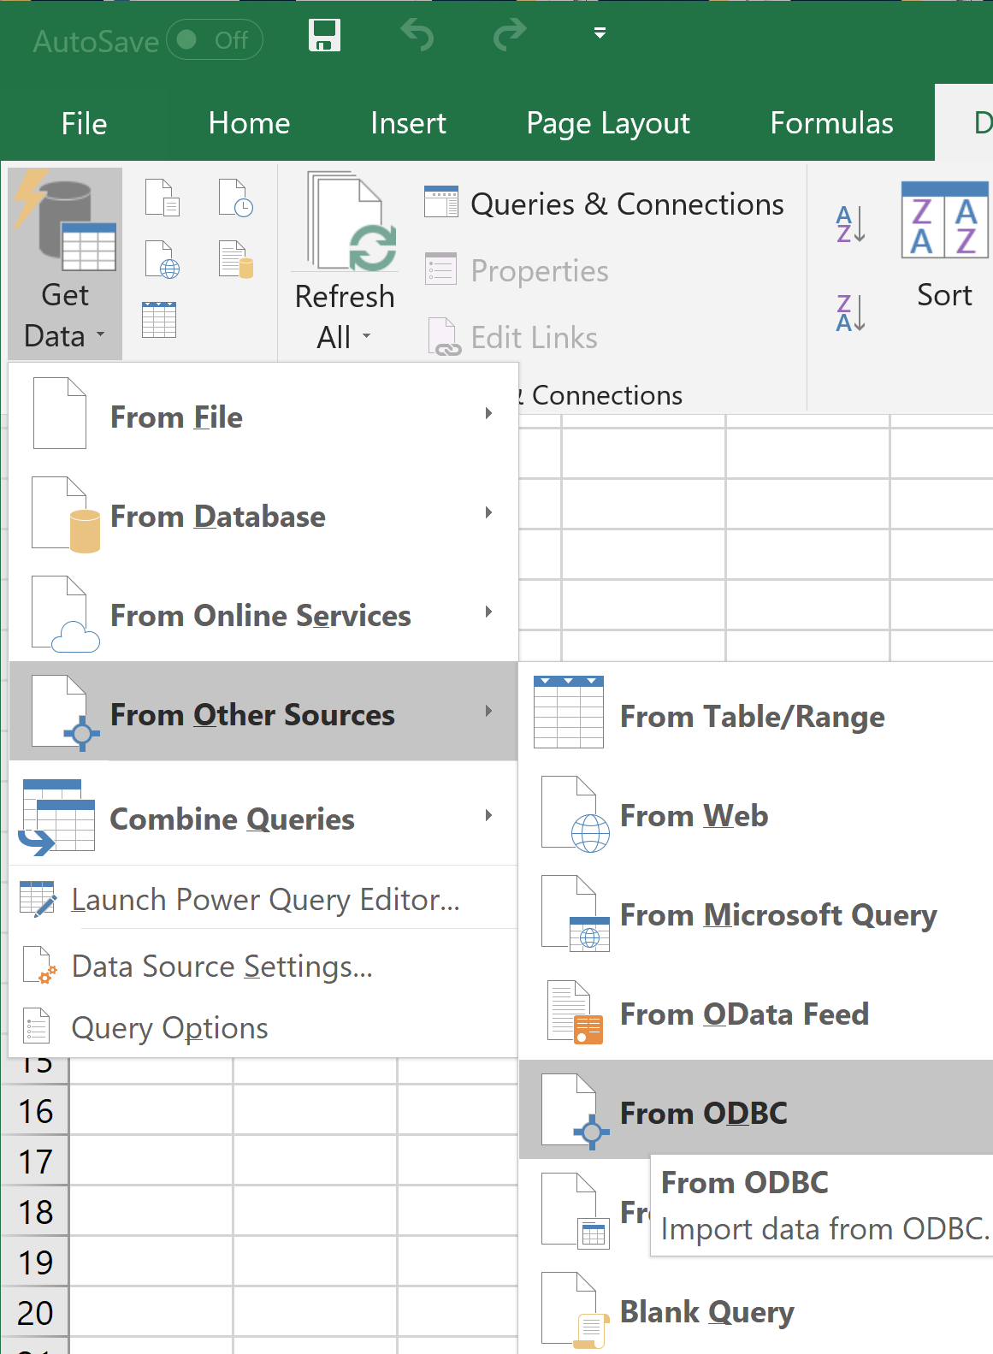Expand From Online Services submenu

coord(263,613)
